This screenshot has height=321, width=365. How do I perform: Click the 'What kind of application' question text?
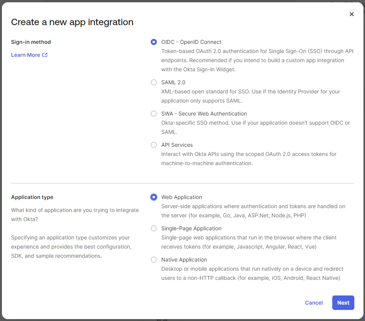click(75, 215)
